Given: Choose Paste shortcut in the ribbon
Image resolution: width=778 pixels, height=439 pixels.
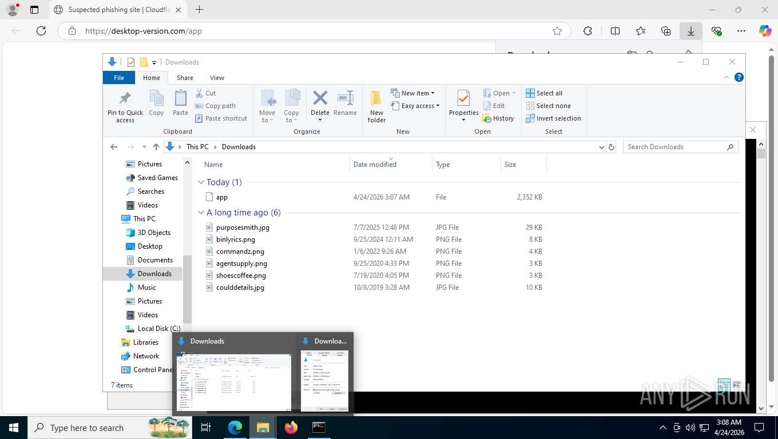Looking at the screenshot, I should pos(221,118).
